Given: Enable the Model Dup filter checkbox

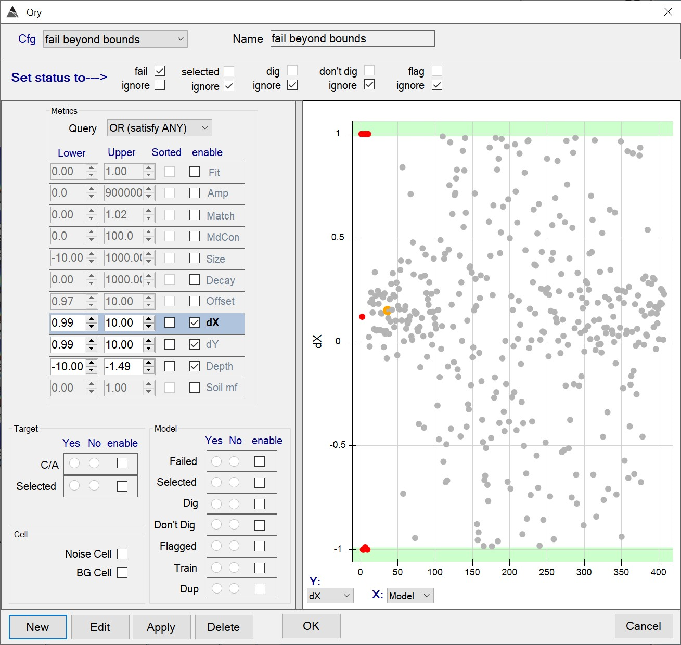Looking at the screenshot, I should coord(260,588).
